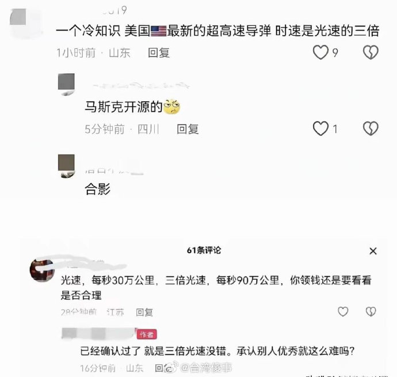Dislike the 马斯克开源的 reply
This screenshot has width=397, height=377.
click(x=371, y=128)
